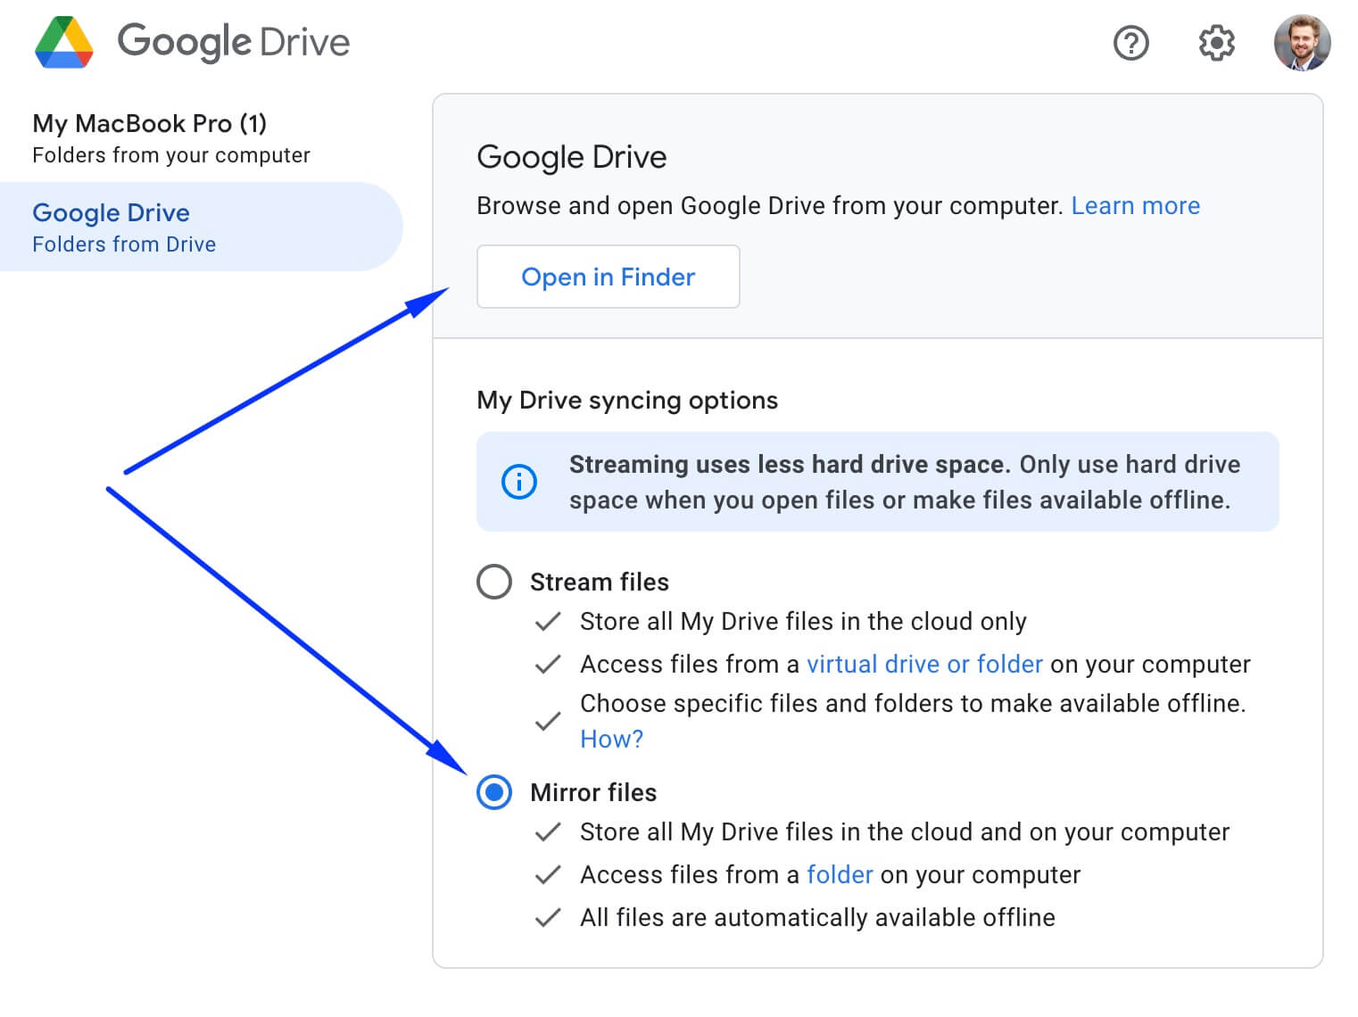Click 'Choose specific files and folders' text
The width and height of the screenshot is (1358, 1017).
[x=913, y=704]
